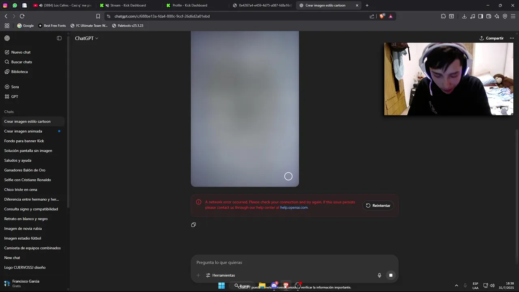The height and width of the screenshot is (292, 519).
Task: Switch to the 'Stream - Kick Dashboard' tab
Action: click(128, 5)
